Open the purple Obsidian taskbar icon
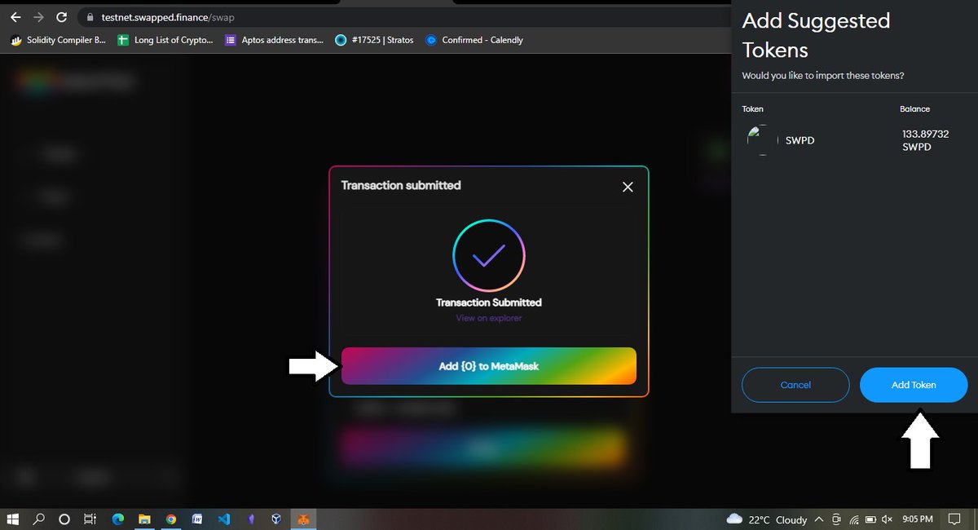 tap(250, 519)
